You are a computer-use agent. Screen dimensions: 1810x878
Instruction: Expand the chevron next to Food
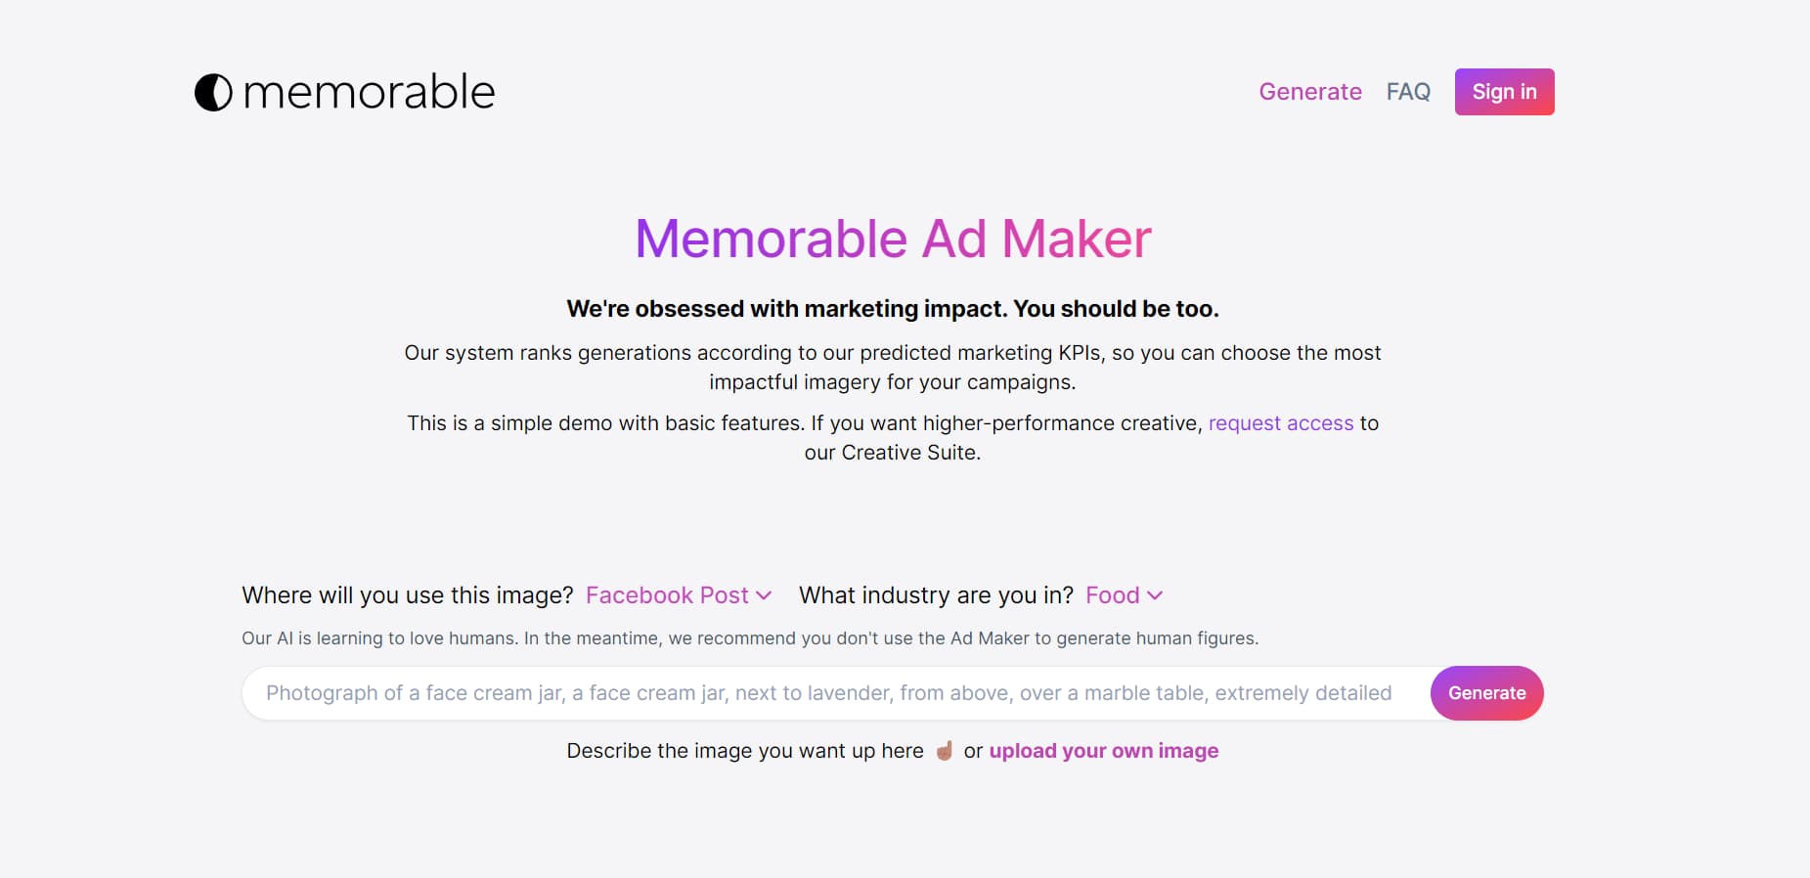tap(1155, 595)
